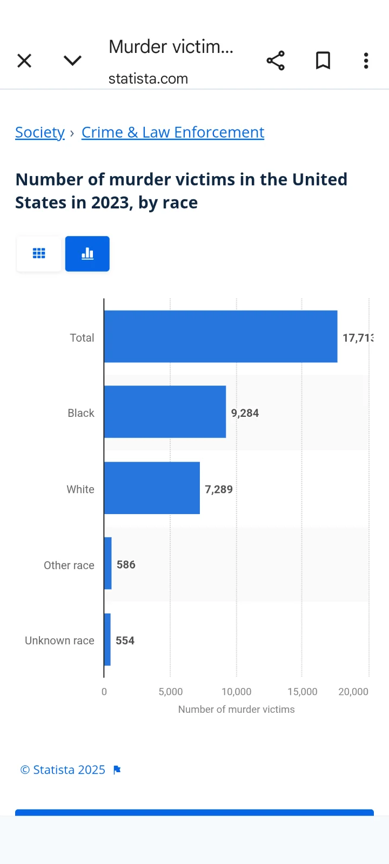
Task: Close the browser custom tab
Action: click(24, 60)
